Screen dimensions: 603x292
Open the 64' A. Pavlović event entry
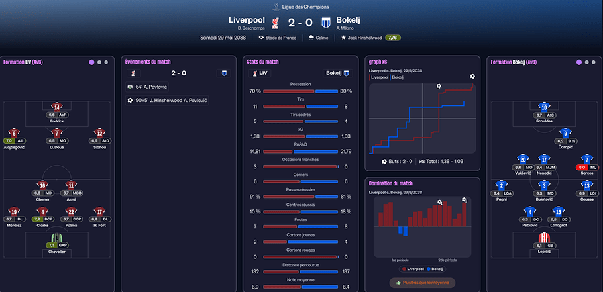coord(147,87)
